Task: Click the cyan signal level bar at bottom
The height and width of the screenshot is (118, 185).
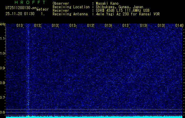Action: coord(94,117)
